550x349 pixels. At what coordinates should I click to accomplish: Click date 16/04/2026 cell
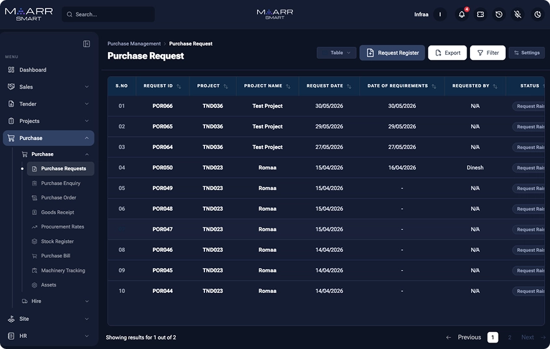click(x=402, y=167)
